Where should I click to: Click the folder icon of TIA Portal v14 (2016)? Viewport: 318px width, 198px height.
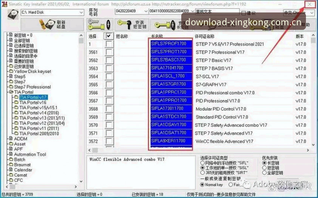(x=16, y=113)
